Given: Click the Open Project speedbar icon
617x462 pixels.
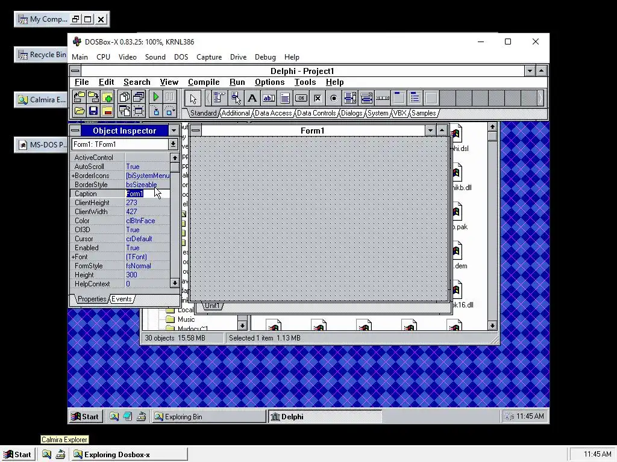Looking at the screenshot, I should click(79, 97).
